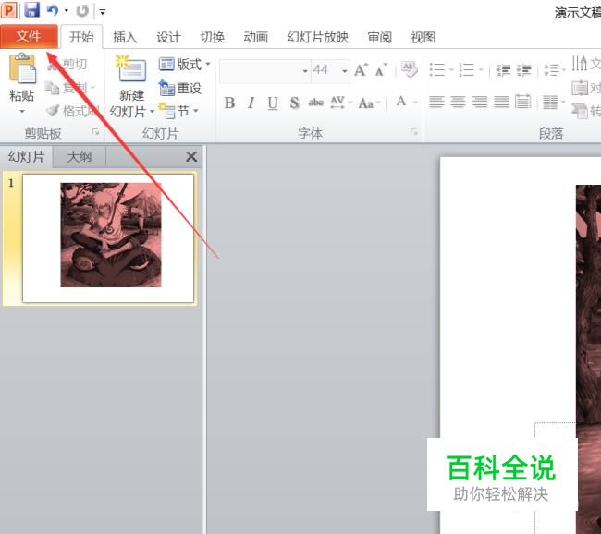The width and height of the screenshot is (601, 534).
Task: Open the 切换 transitions tab
Action: (212, 37)
